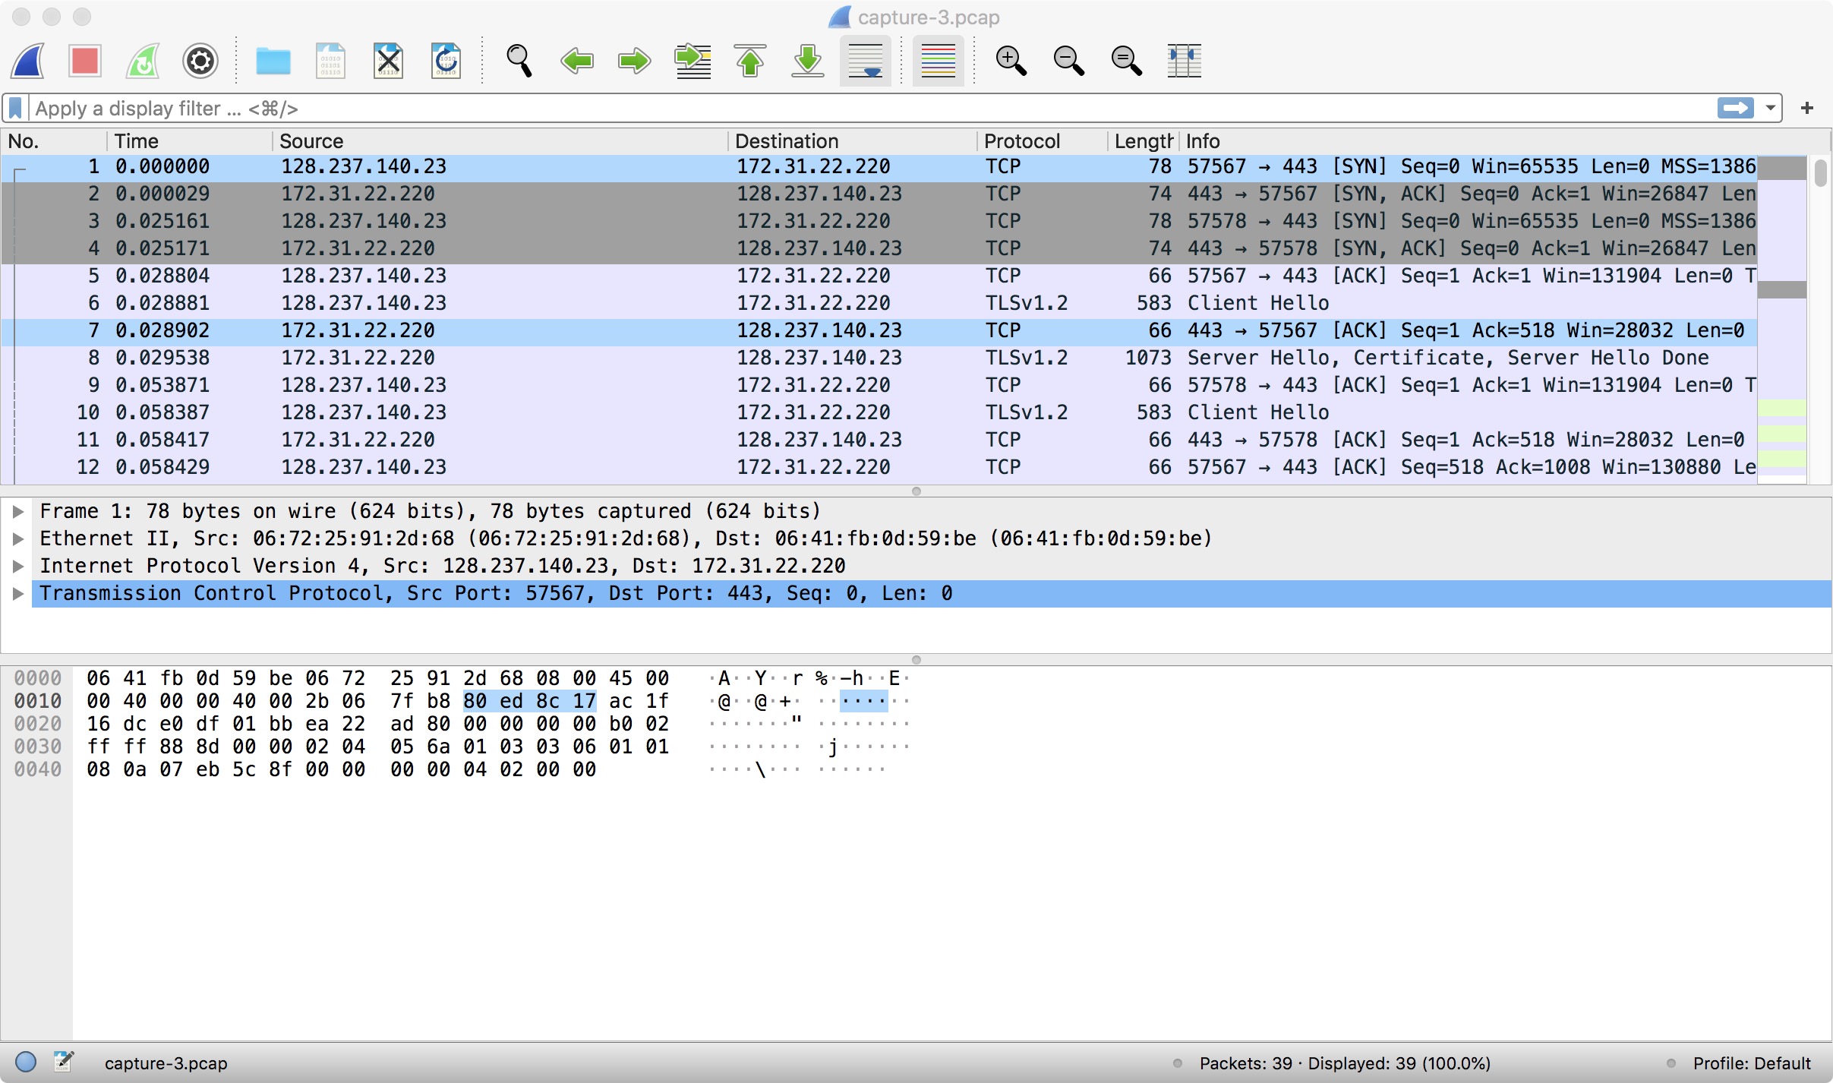Sort by Source column header

click(x=500, y=141)
